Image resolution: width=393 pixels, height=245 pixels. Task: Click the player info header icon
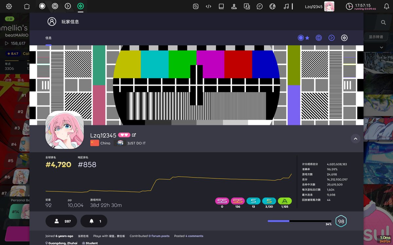[52, 22]
